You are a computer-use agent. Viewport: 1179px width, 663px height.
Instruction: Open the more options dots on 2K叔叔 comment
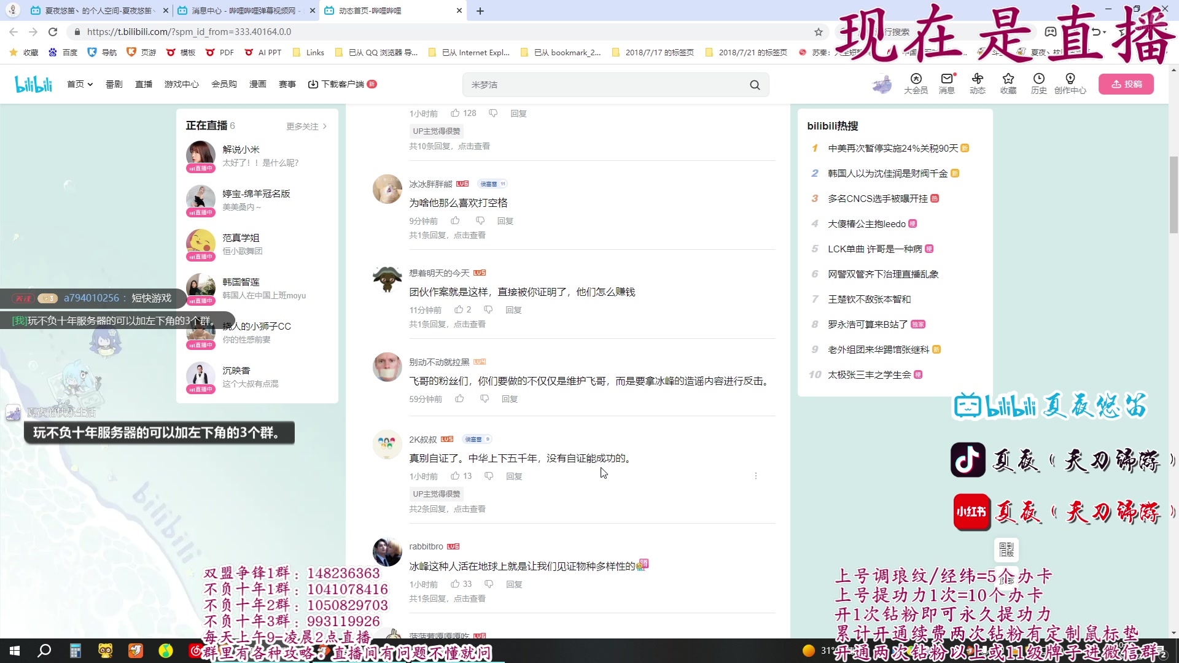click(756, 476)
